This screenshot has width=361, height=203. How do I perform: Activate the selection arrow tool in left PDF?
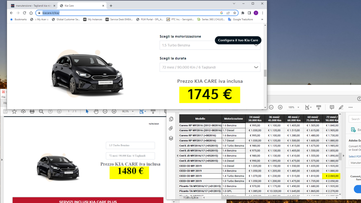coord(87,112)
